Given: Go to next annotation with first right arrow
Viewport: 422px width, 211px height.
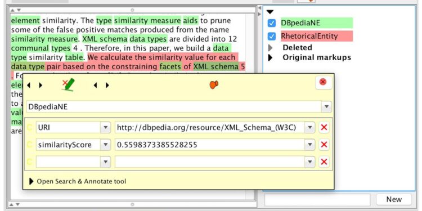Looking at the screenshot, I should click(x=41, y=86).
